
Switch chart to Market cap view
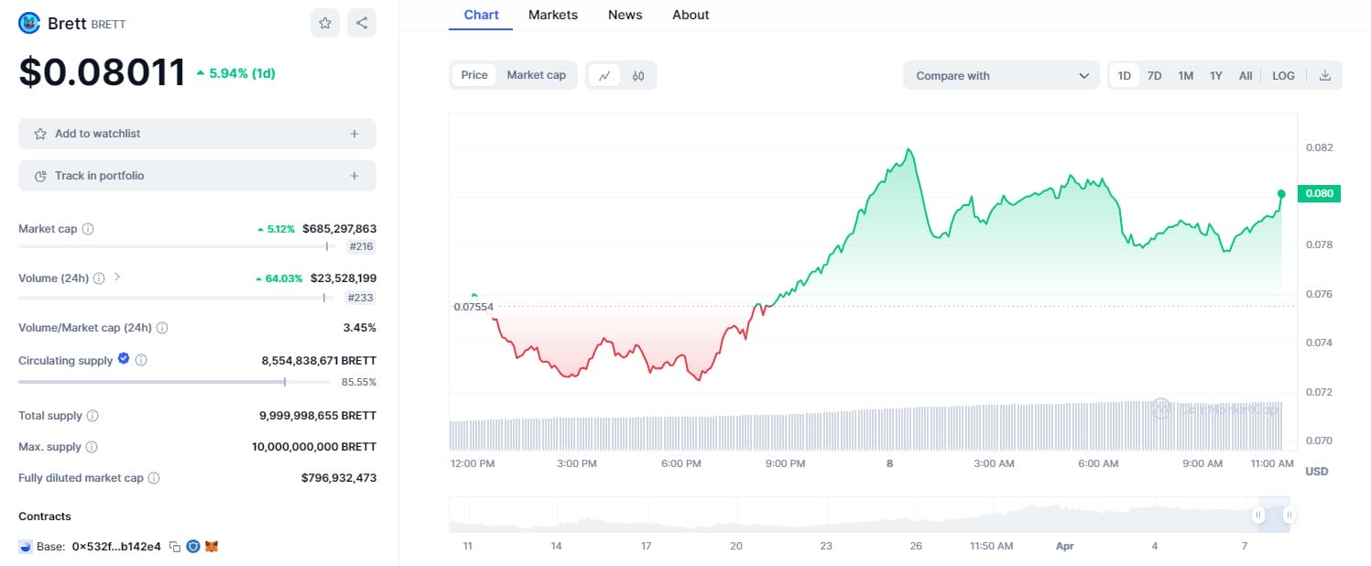coord(537,75)
